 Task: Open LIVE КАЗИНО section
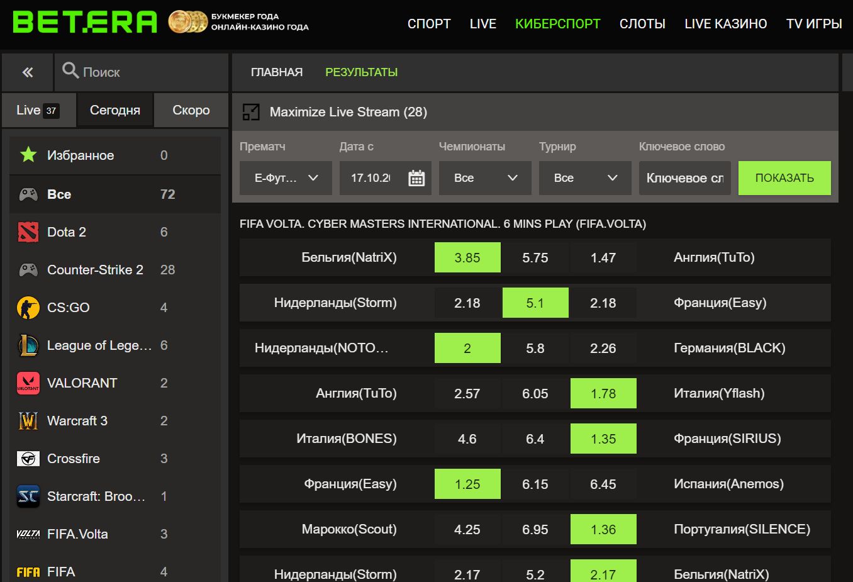click(x=726, y=24)
